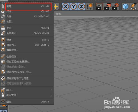Choose 全部关闭 close all entry
138x112 pixels.
[x=27, y=33]
